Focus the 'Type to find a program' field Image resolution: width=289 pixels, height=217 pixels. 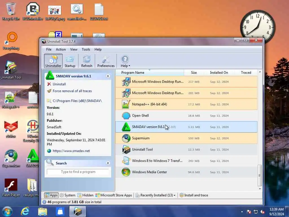click(78, 172)
